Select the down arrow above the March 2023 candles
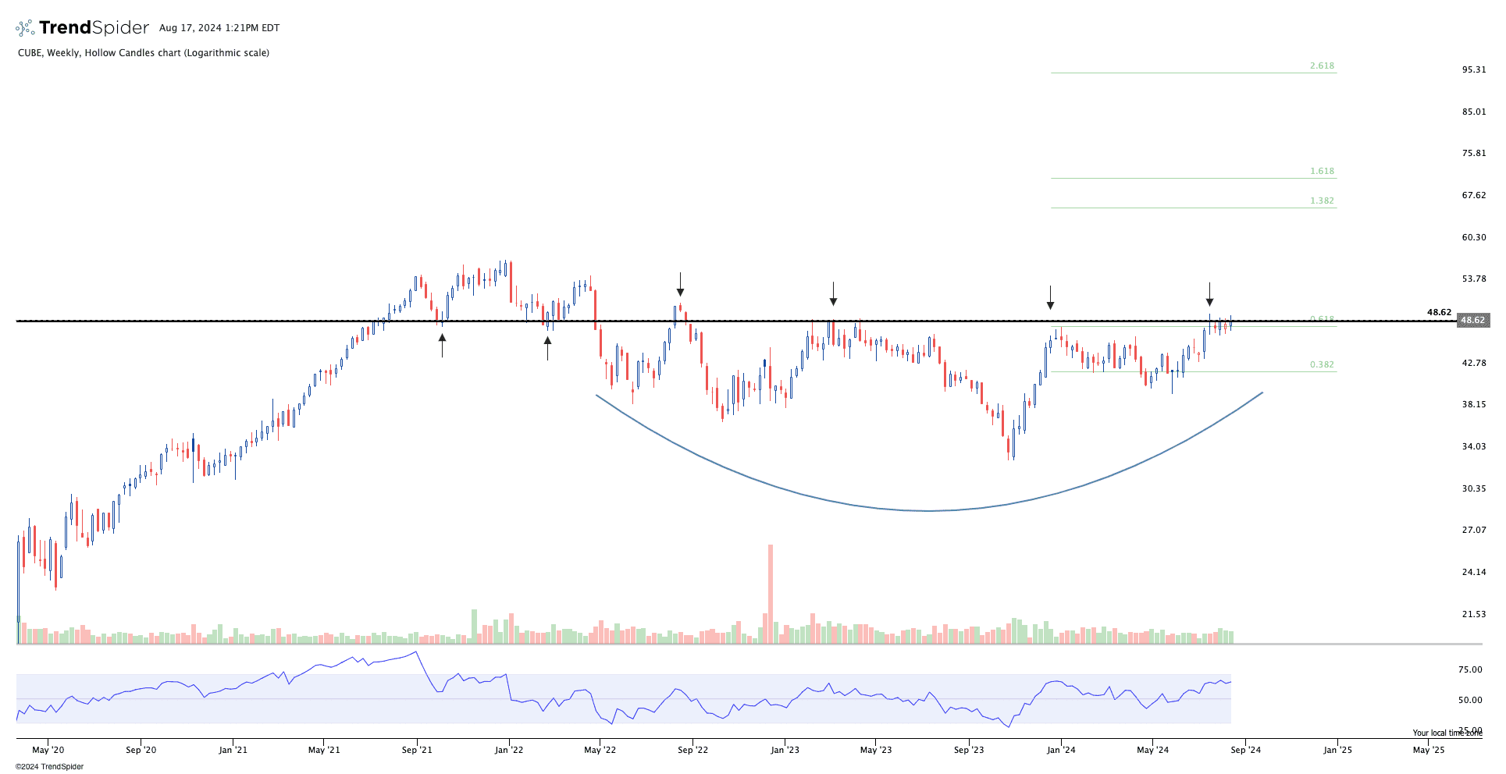 (x=833, y=294)
